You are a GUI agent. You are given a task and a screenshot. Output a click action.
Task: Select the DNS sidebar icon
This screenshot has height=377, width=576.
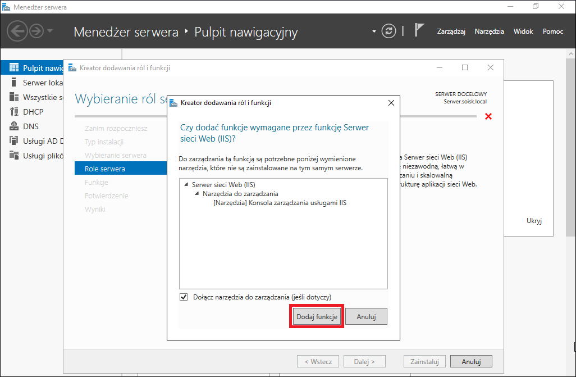pyautogui.click(x=14, y=126)
